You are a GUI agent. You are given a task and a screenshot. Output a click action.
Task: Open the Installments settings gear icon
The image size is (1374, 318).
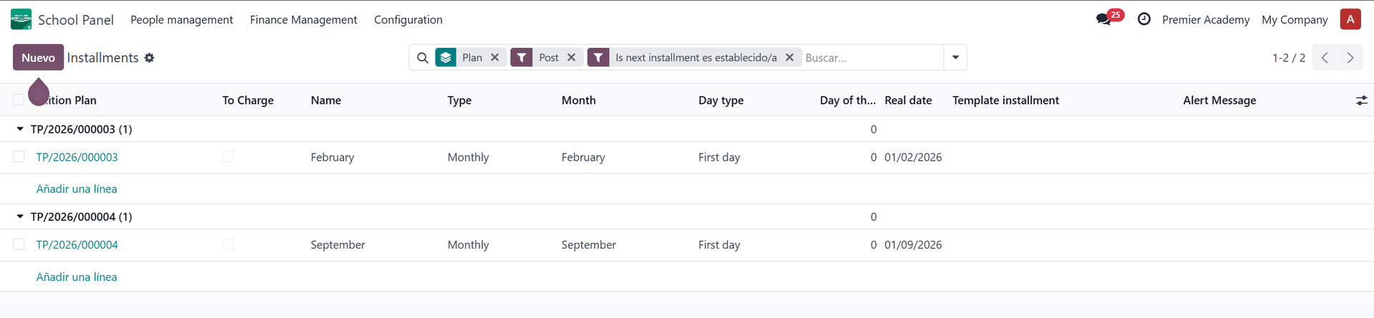click(150, 58)
